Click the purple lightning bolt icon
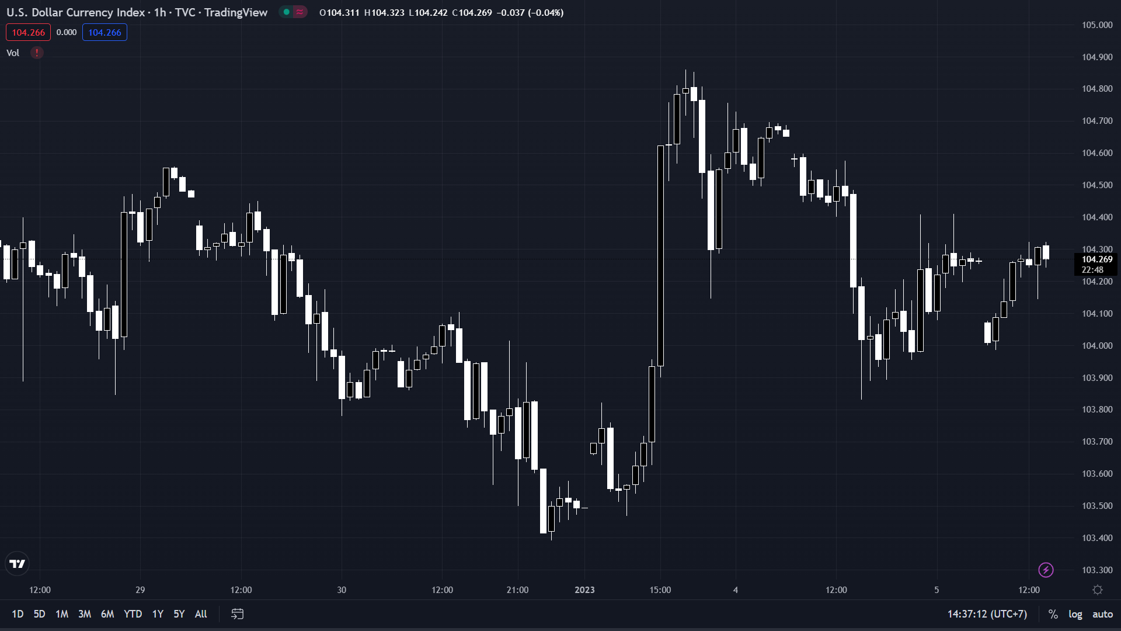Image resolution: width=1121 pixels, height=631 pixels. (x=1046, y=570)
